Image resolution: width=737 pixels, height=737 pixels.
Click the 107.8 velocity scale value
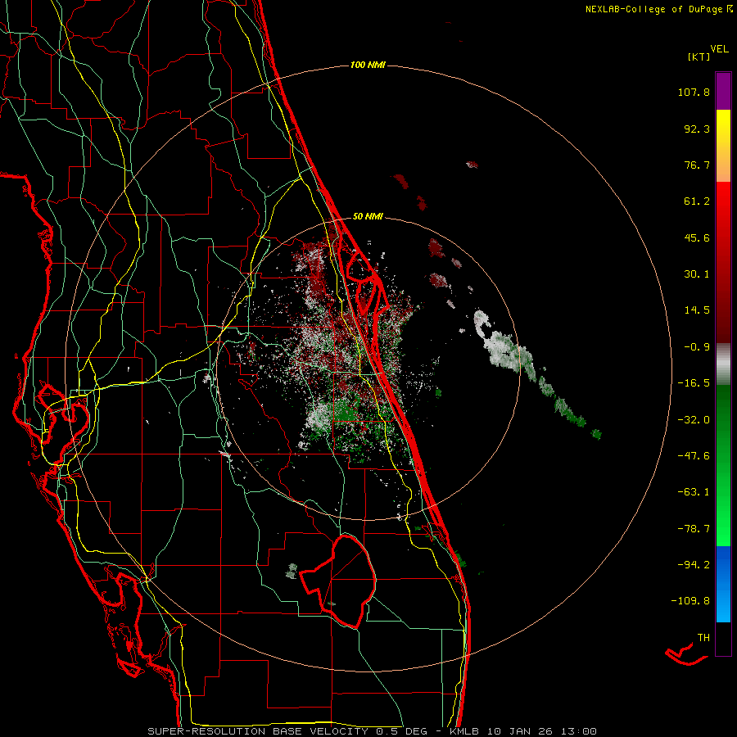[694, 92]
